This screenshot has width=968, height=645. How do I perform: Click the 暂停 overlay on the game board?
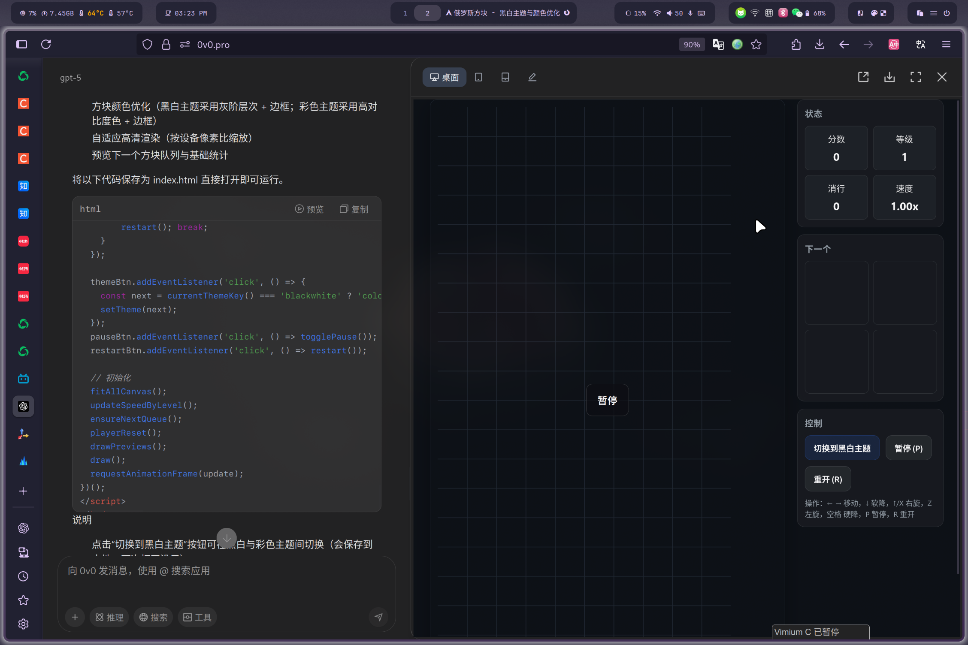point(607,400)
